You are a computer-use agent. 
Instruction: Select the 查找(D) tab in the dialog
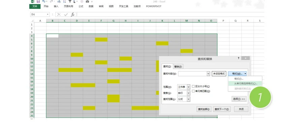point(167,67)
